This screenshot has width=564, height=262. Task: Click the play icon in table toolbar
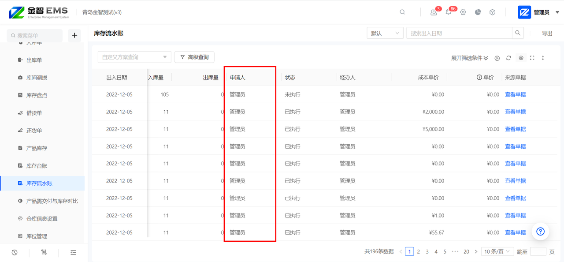click(497, 58)
